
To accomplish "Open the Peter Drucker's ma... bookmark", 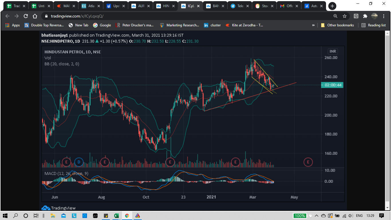I will [x=135, y=25].
